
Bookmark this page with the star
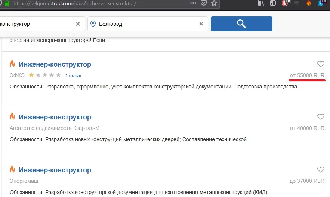pyautogui.click(x=214, y=3)
